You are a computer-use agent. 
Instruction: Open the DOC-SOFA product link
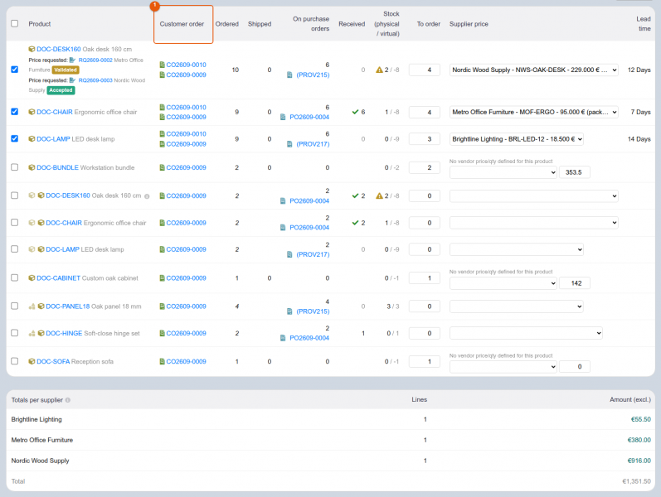tap(53, 361)
